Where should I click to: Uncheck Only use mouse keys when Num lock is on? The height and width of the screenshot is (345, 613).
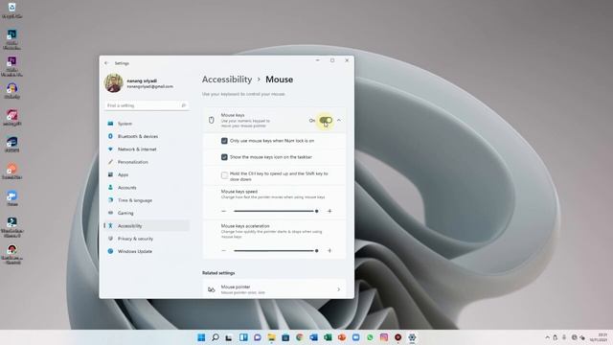(224, 141)
